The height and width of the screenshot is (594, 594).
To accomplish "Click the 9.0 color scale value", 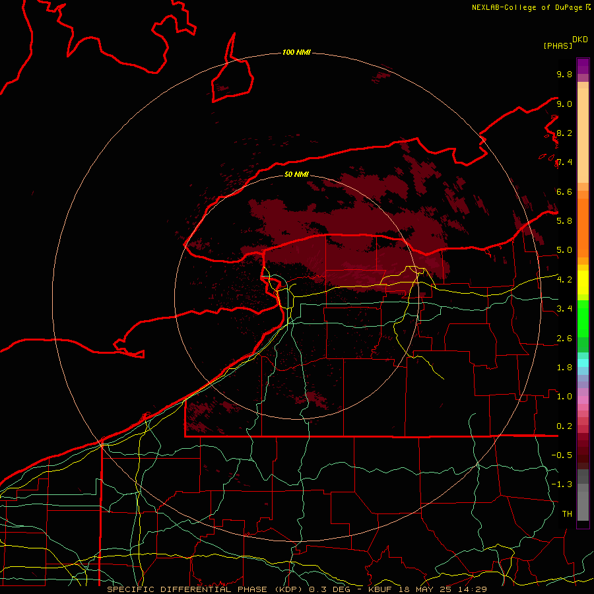I will click(x=564, y=104).
